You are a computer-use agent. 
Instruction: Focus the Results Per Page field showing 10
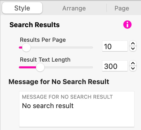coord(115,46)
